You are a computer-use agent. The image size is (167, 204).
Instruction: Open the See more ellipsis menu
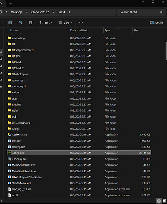81,22
